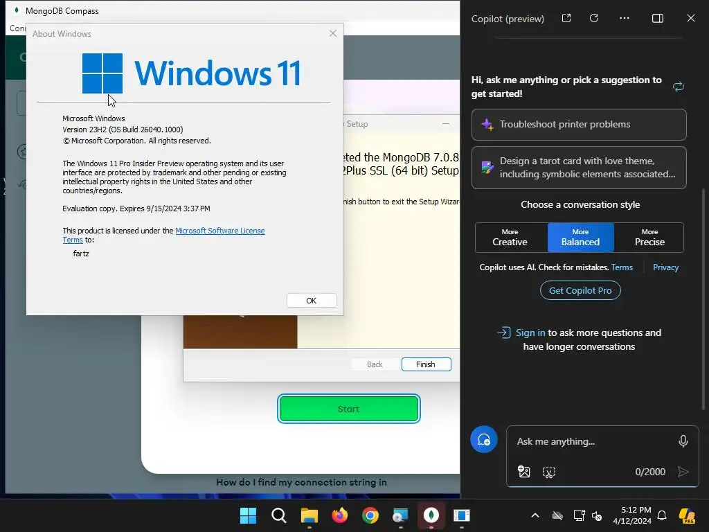The image size is (709, 532).
Task: Open the cloud sync tray icon
Action: pyautogui.click(x=557, y=515)
